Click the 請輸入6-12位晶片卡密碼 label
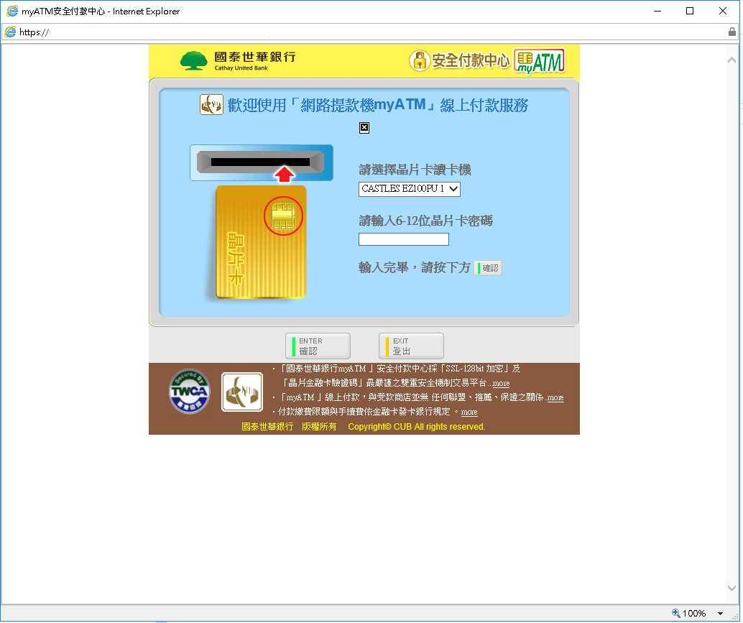The image size is (743, 623). [x=426, y=221]
